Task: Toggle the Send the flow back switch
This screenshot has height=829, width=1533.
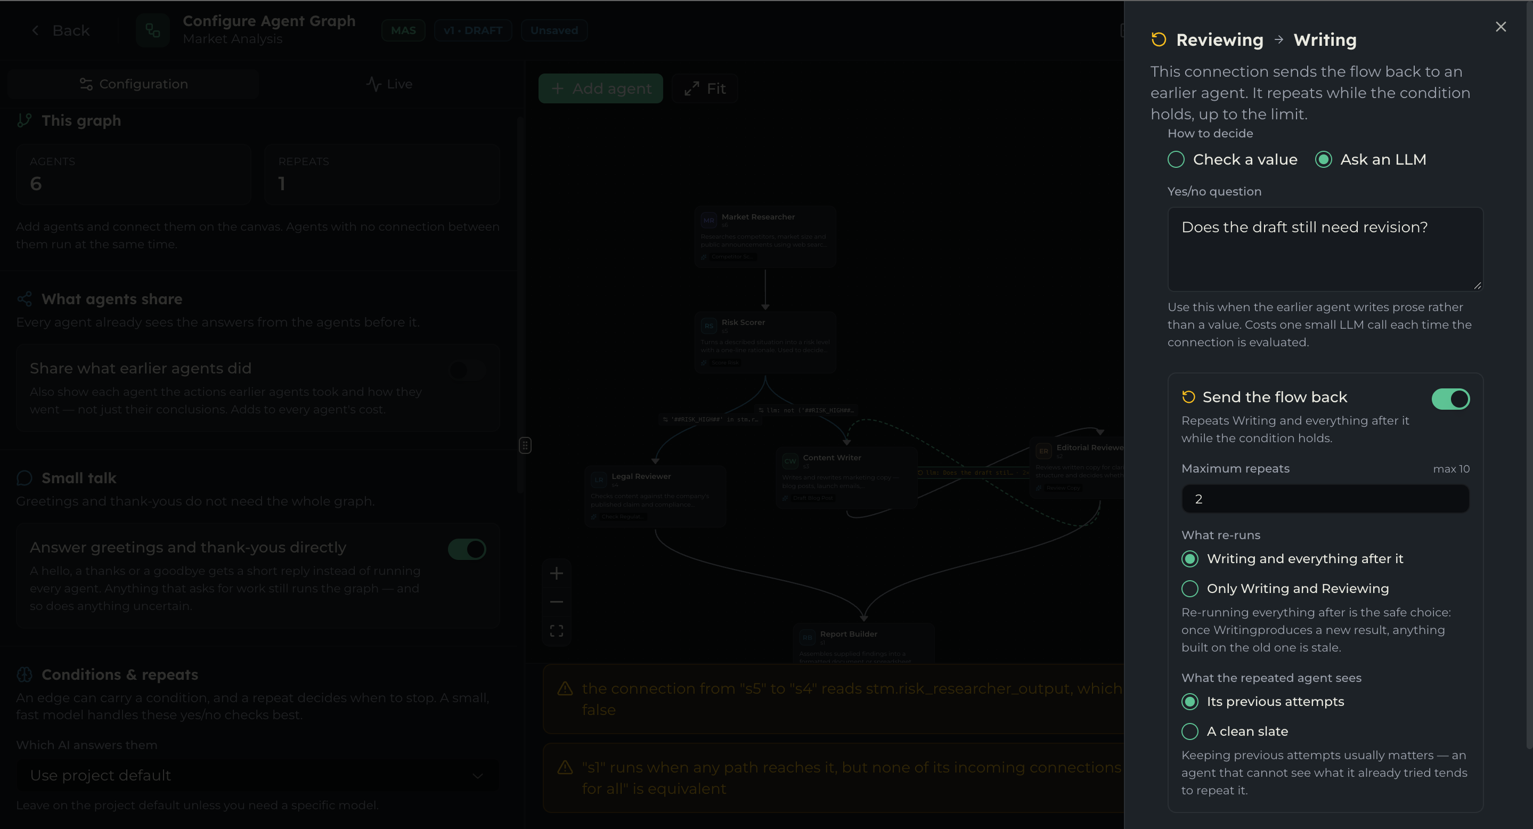Action: click(1450, 399)
